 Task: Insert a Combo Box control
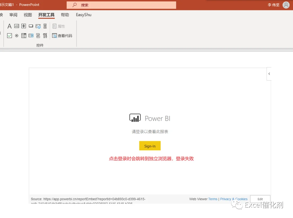coord(31,36)
